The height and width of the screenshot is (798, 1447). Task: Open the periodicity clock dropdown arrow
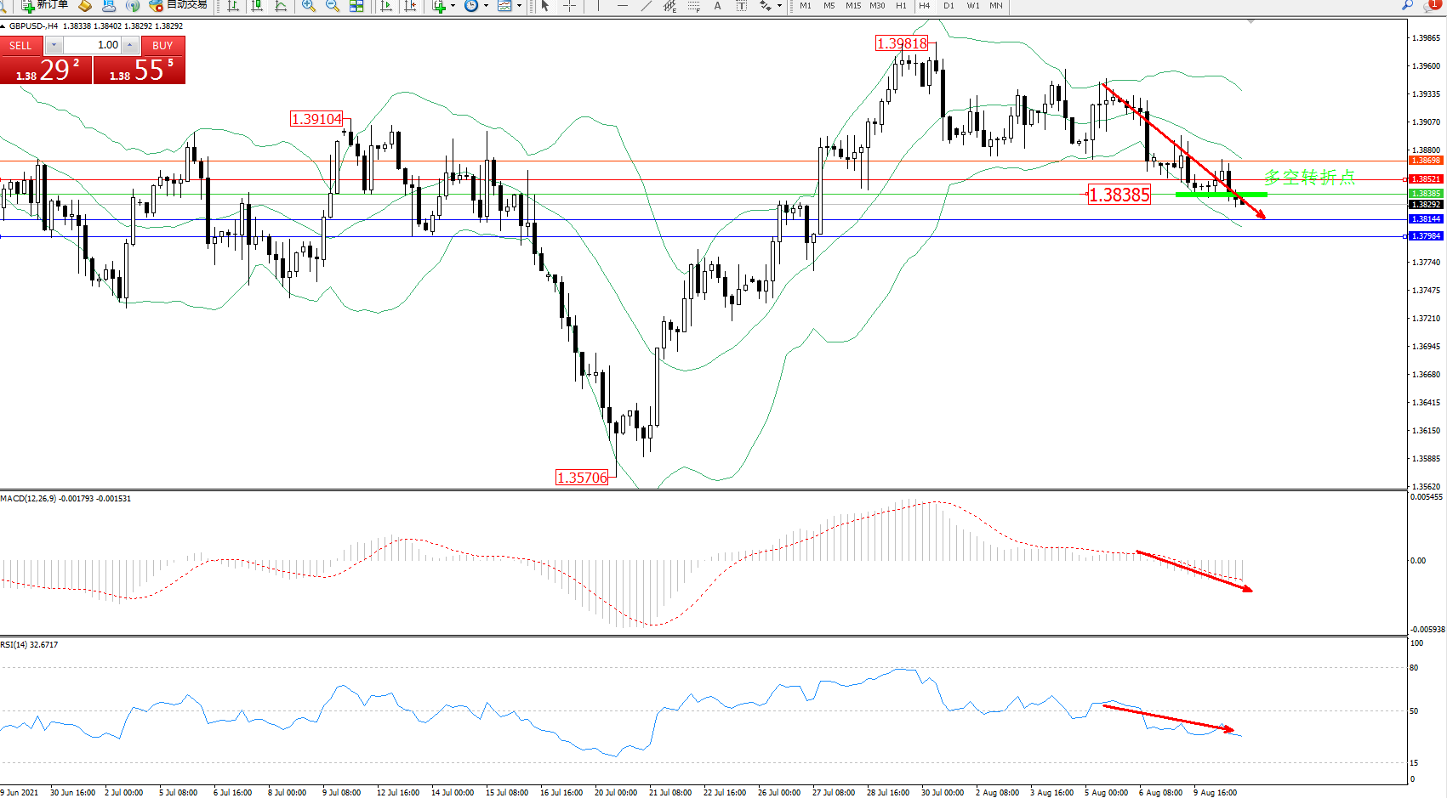pyautogui.click(x=486, y=6)
